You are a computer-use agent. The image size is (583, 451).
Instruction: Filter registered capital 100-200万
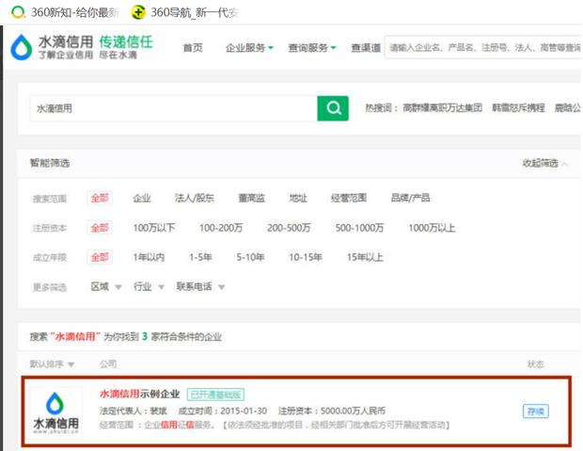pyautogui.click(x=221, y=228)
